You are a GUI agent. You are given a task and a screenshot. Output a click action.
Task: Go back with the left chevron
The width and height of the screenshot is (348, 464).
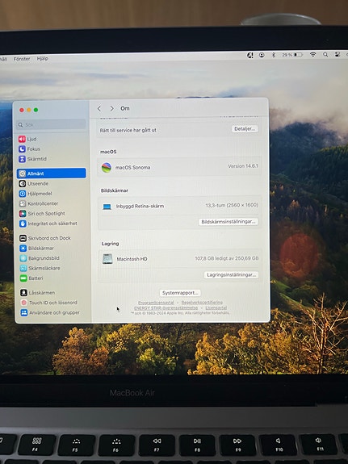[99, 109]
